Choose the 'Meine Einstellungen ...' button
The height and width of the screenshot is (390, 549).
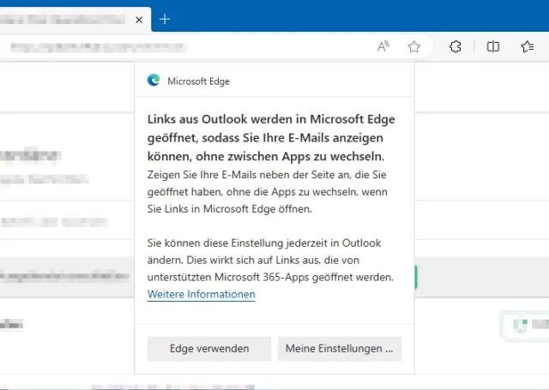tap(339, 349)
